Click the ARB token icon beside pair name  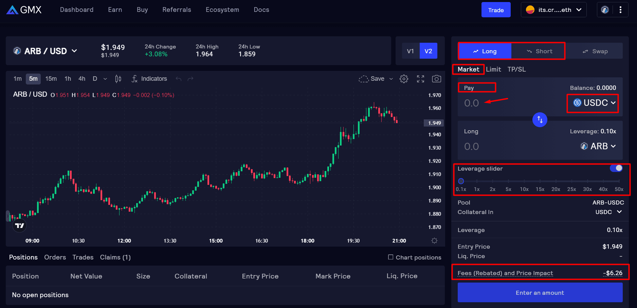click(x=17, y=51)
